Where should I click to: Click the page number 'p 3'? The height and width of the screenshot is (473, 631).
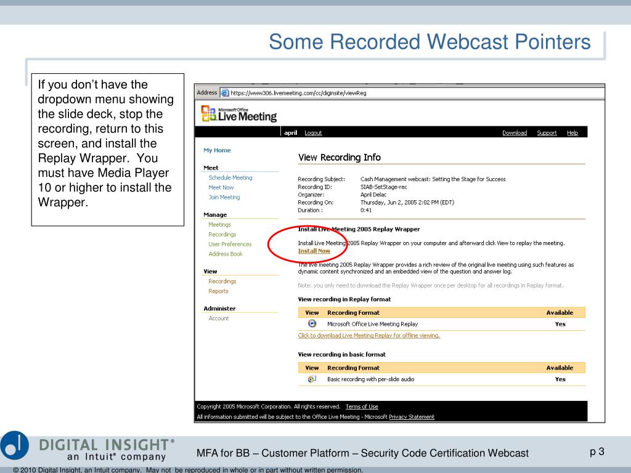596,451
